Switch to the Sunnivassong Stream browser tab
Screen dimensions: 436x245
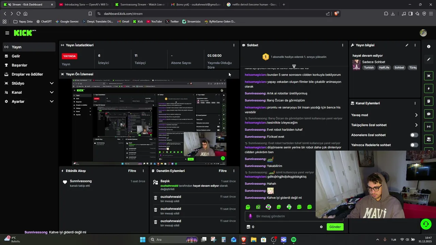click(x=140, y=4)
